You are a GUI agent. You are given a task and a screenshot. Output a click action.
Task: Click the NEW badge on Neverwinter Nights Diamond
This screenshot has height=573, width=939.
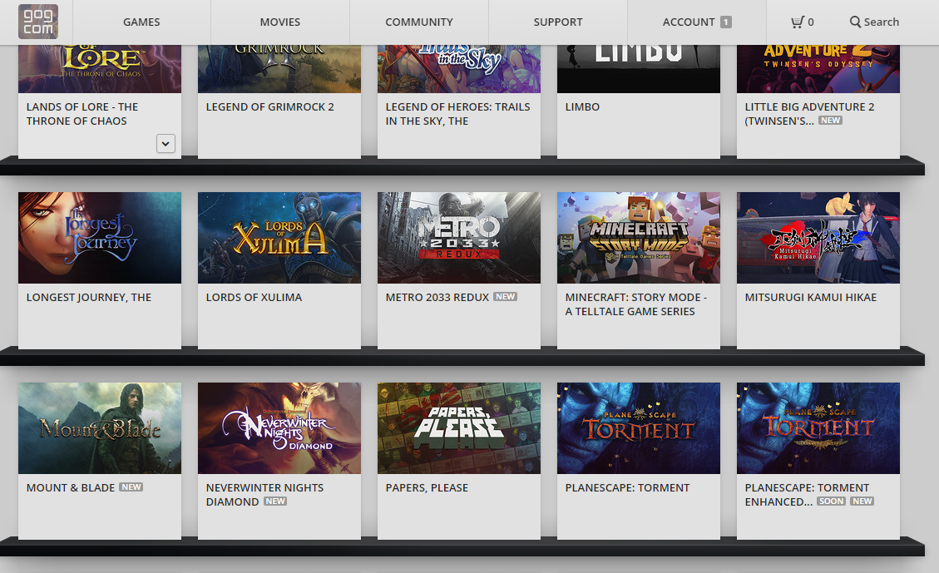274,501
